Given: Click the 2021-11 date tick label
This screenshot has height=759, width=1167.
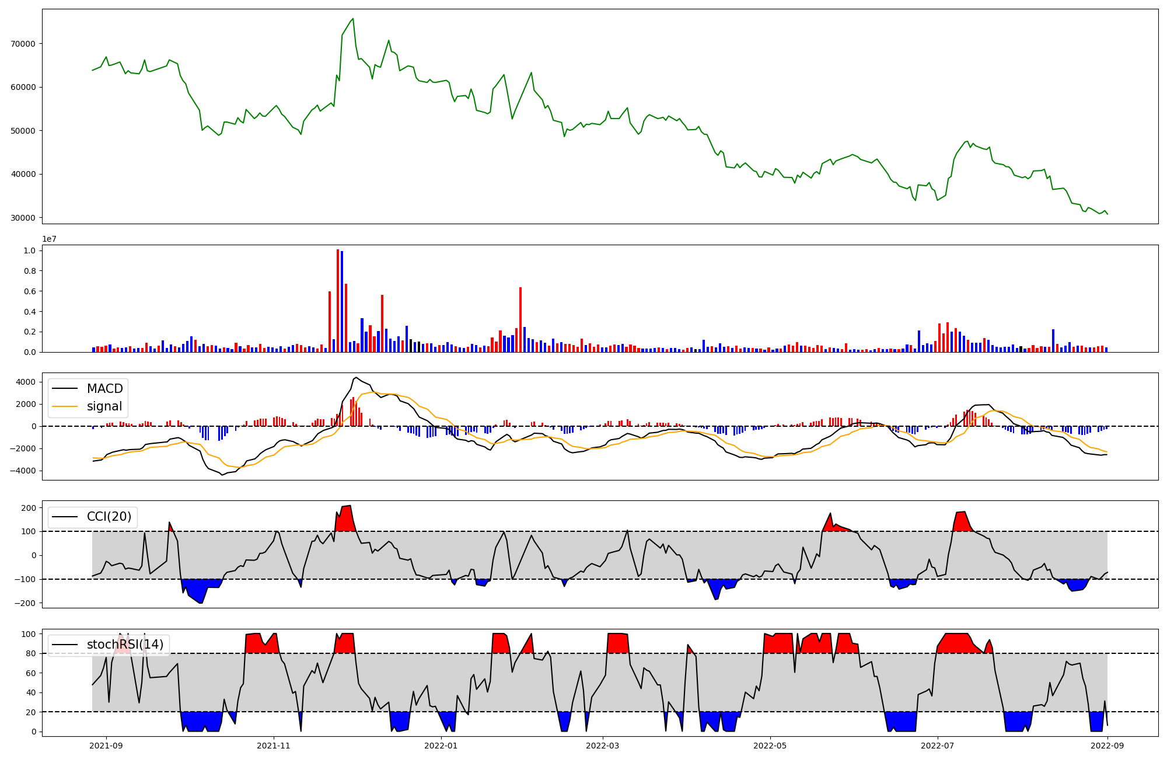Looking at the screenshot, I should click(274, 746).
